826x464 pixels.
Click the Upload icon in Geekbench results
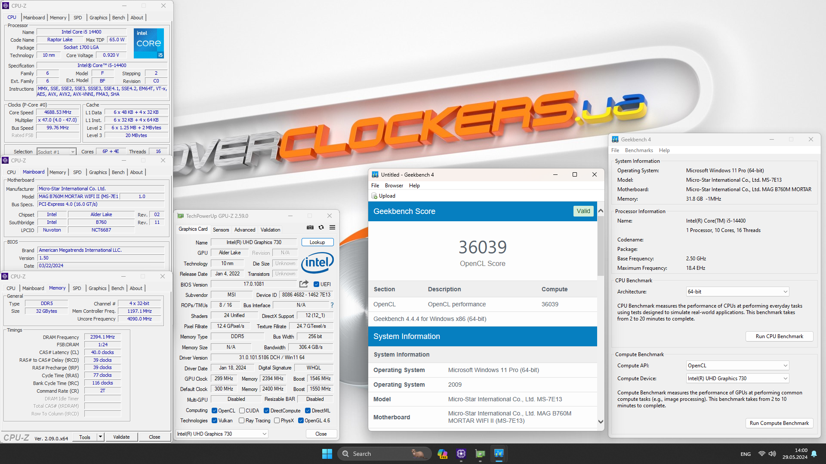tap(374, 196)
